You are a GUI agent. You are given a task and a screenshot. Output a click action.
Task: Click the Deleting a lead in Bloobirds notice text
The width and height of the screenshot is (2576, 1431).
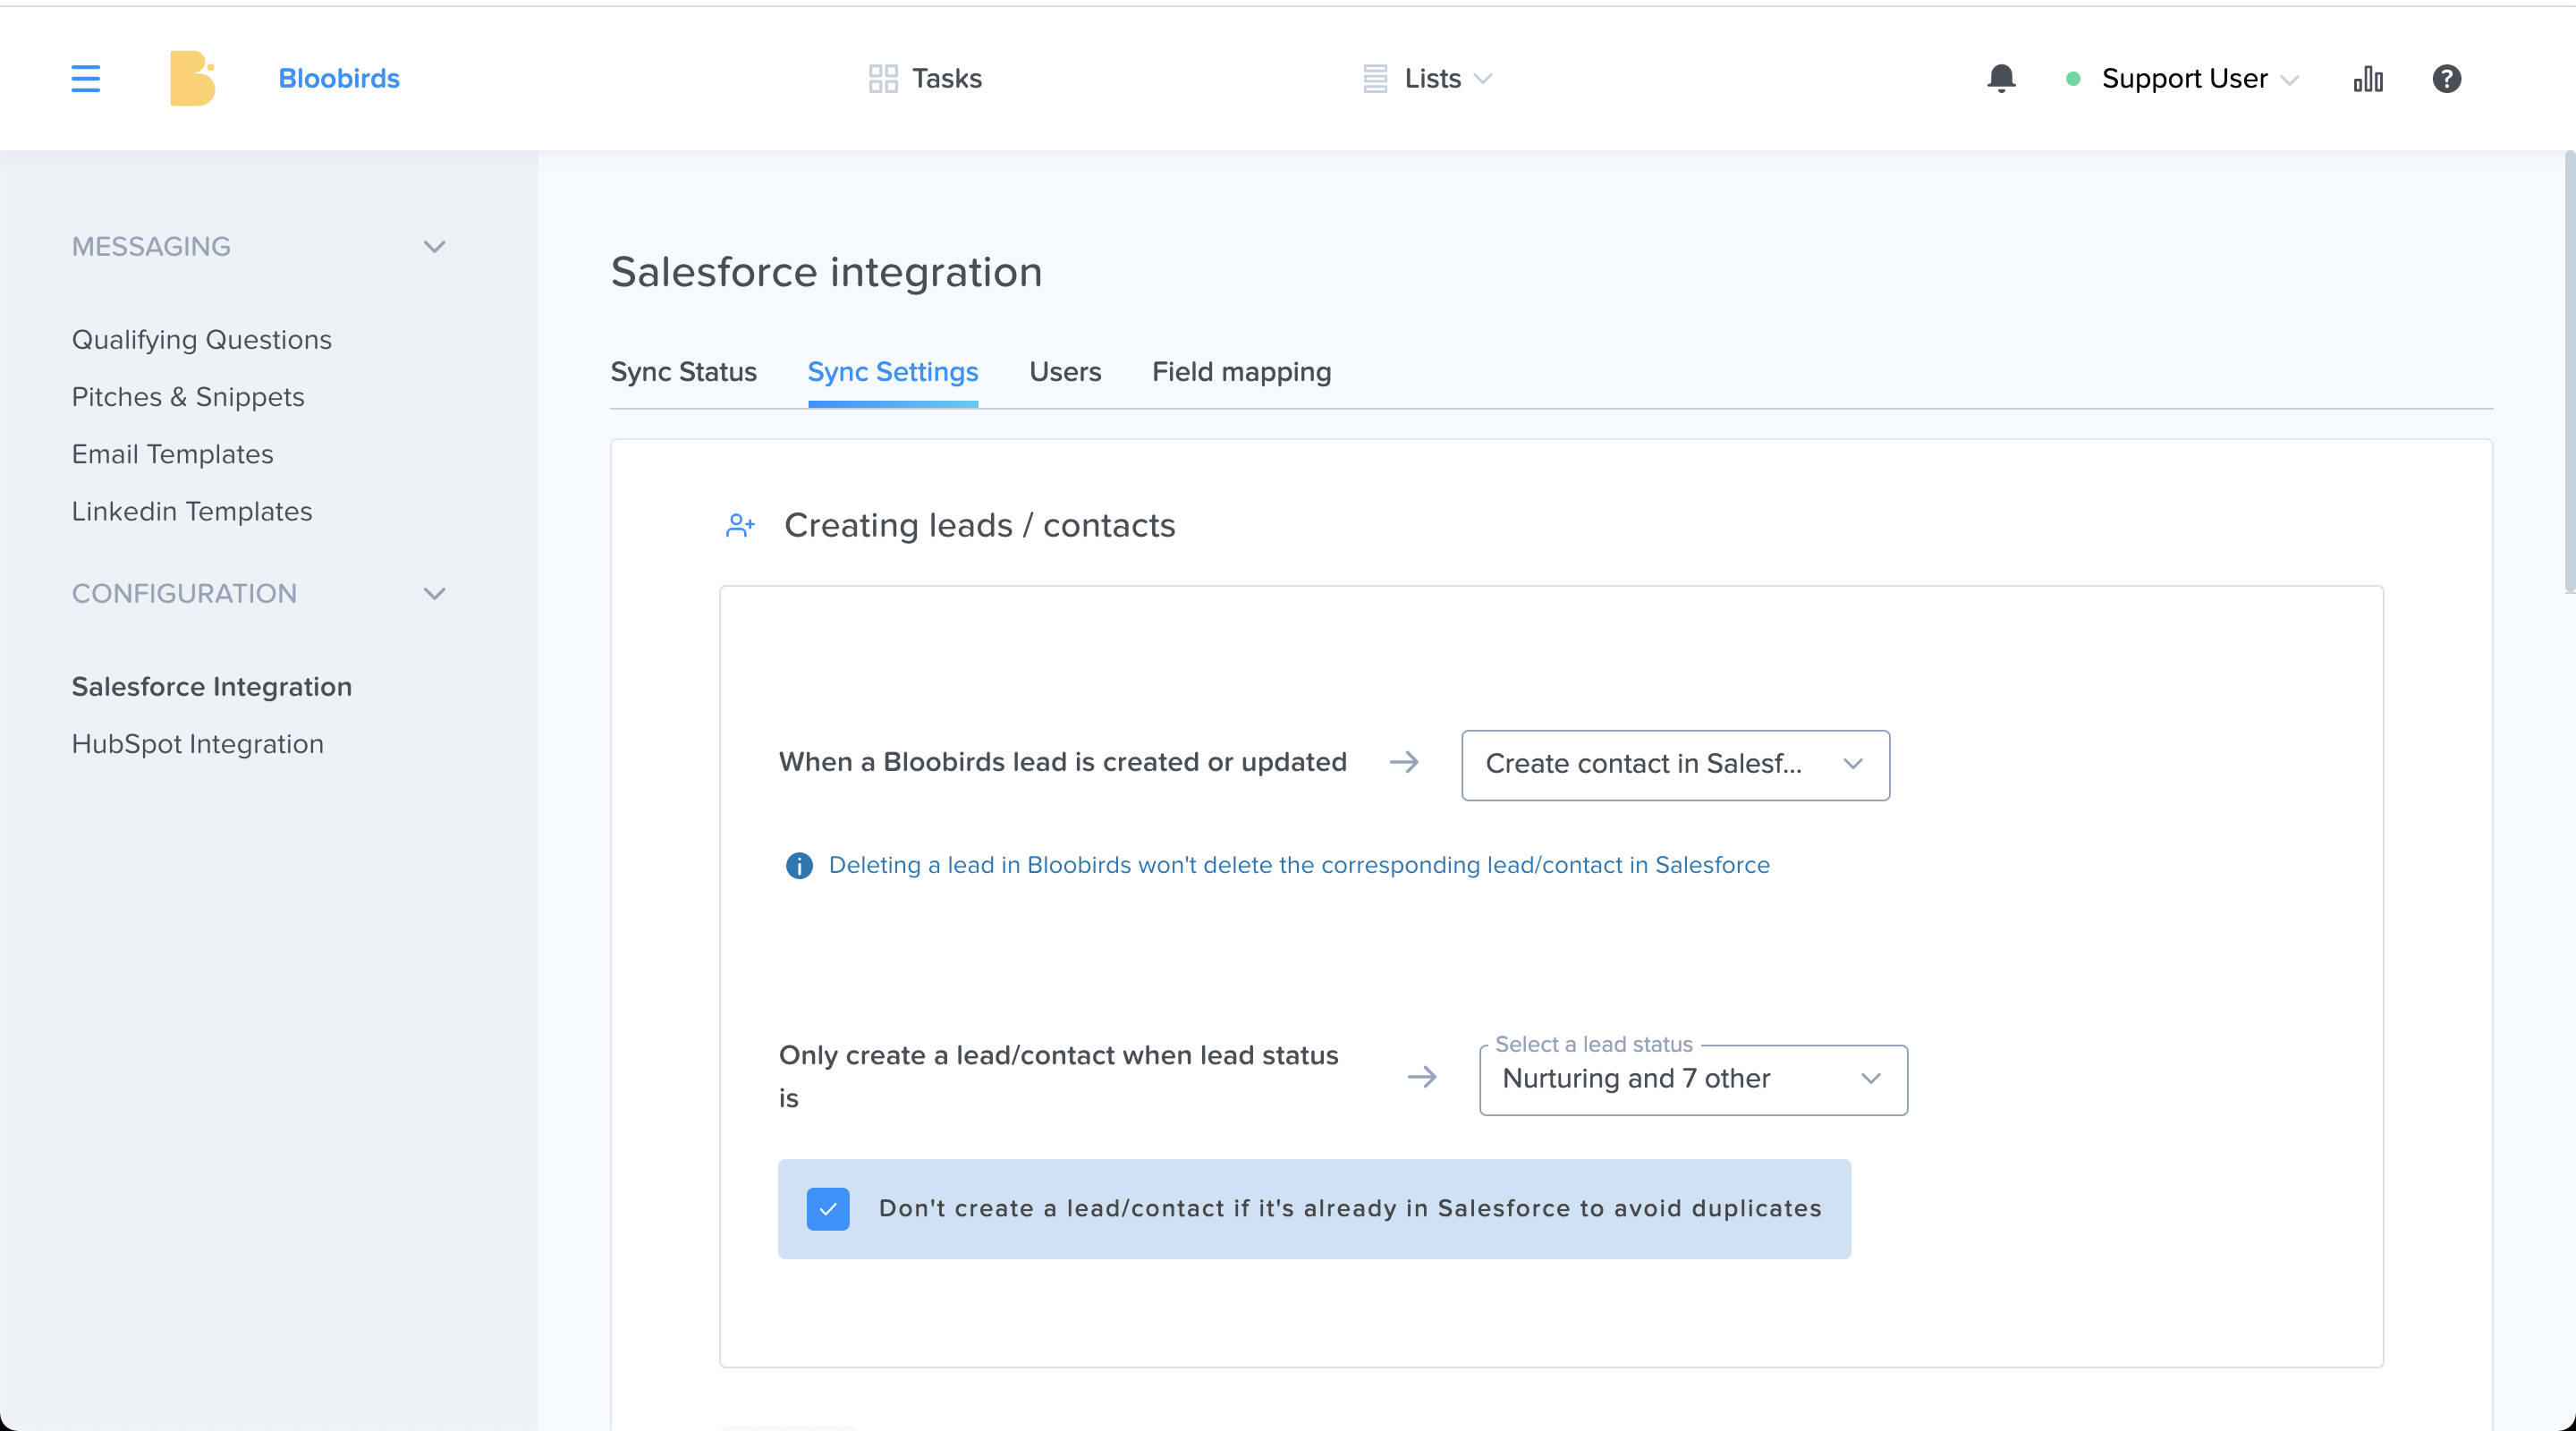[1299, 865]
